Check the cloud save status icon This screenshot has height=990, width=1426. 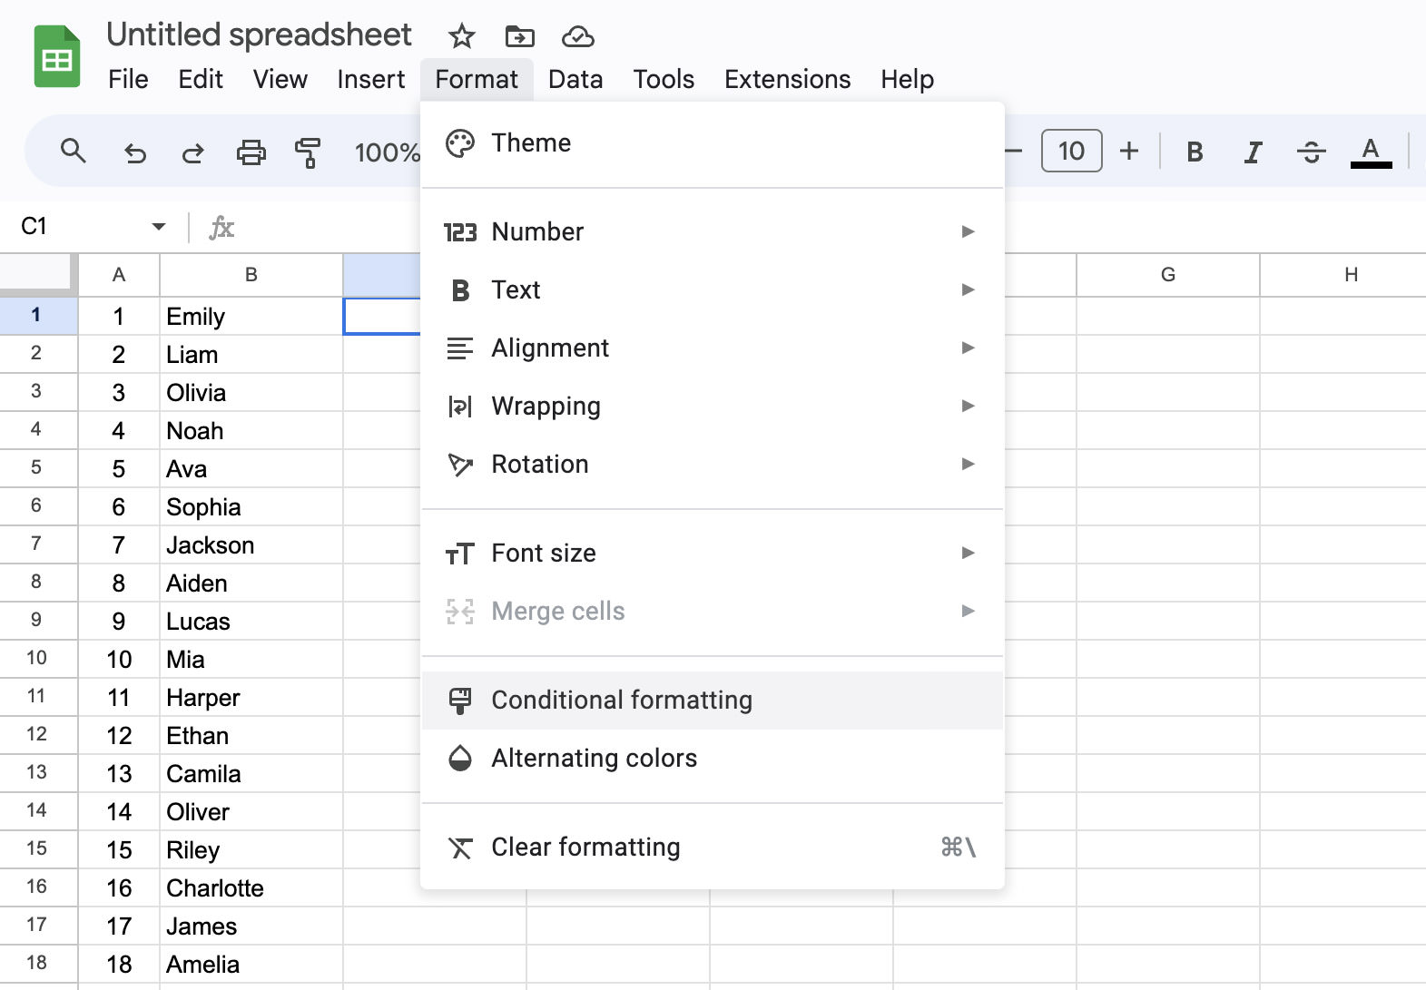(x=578, y=36)
